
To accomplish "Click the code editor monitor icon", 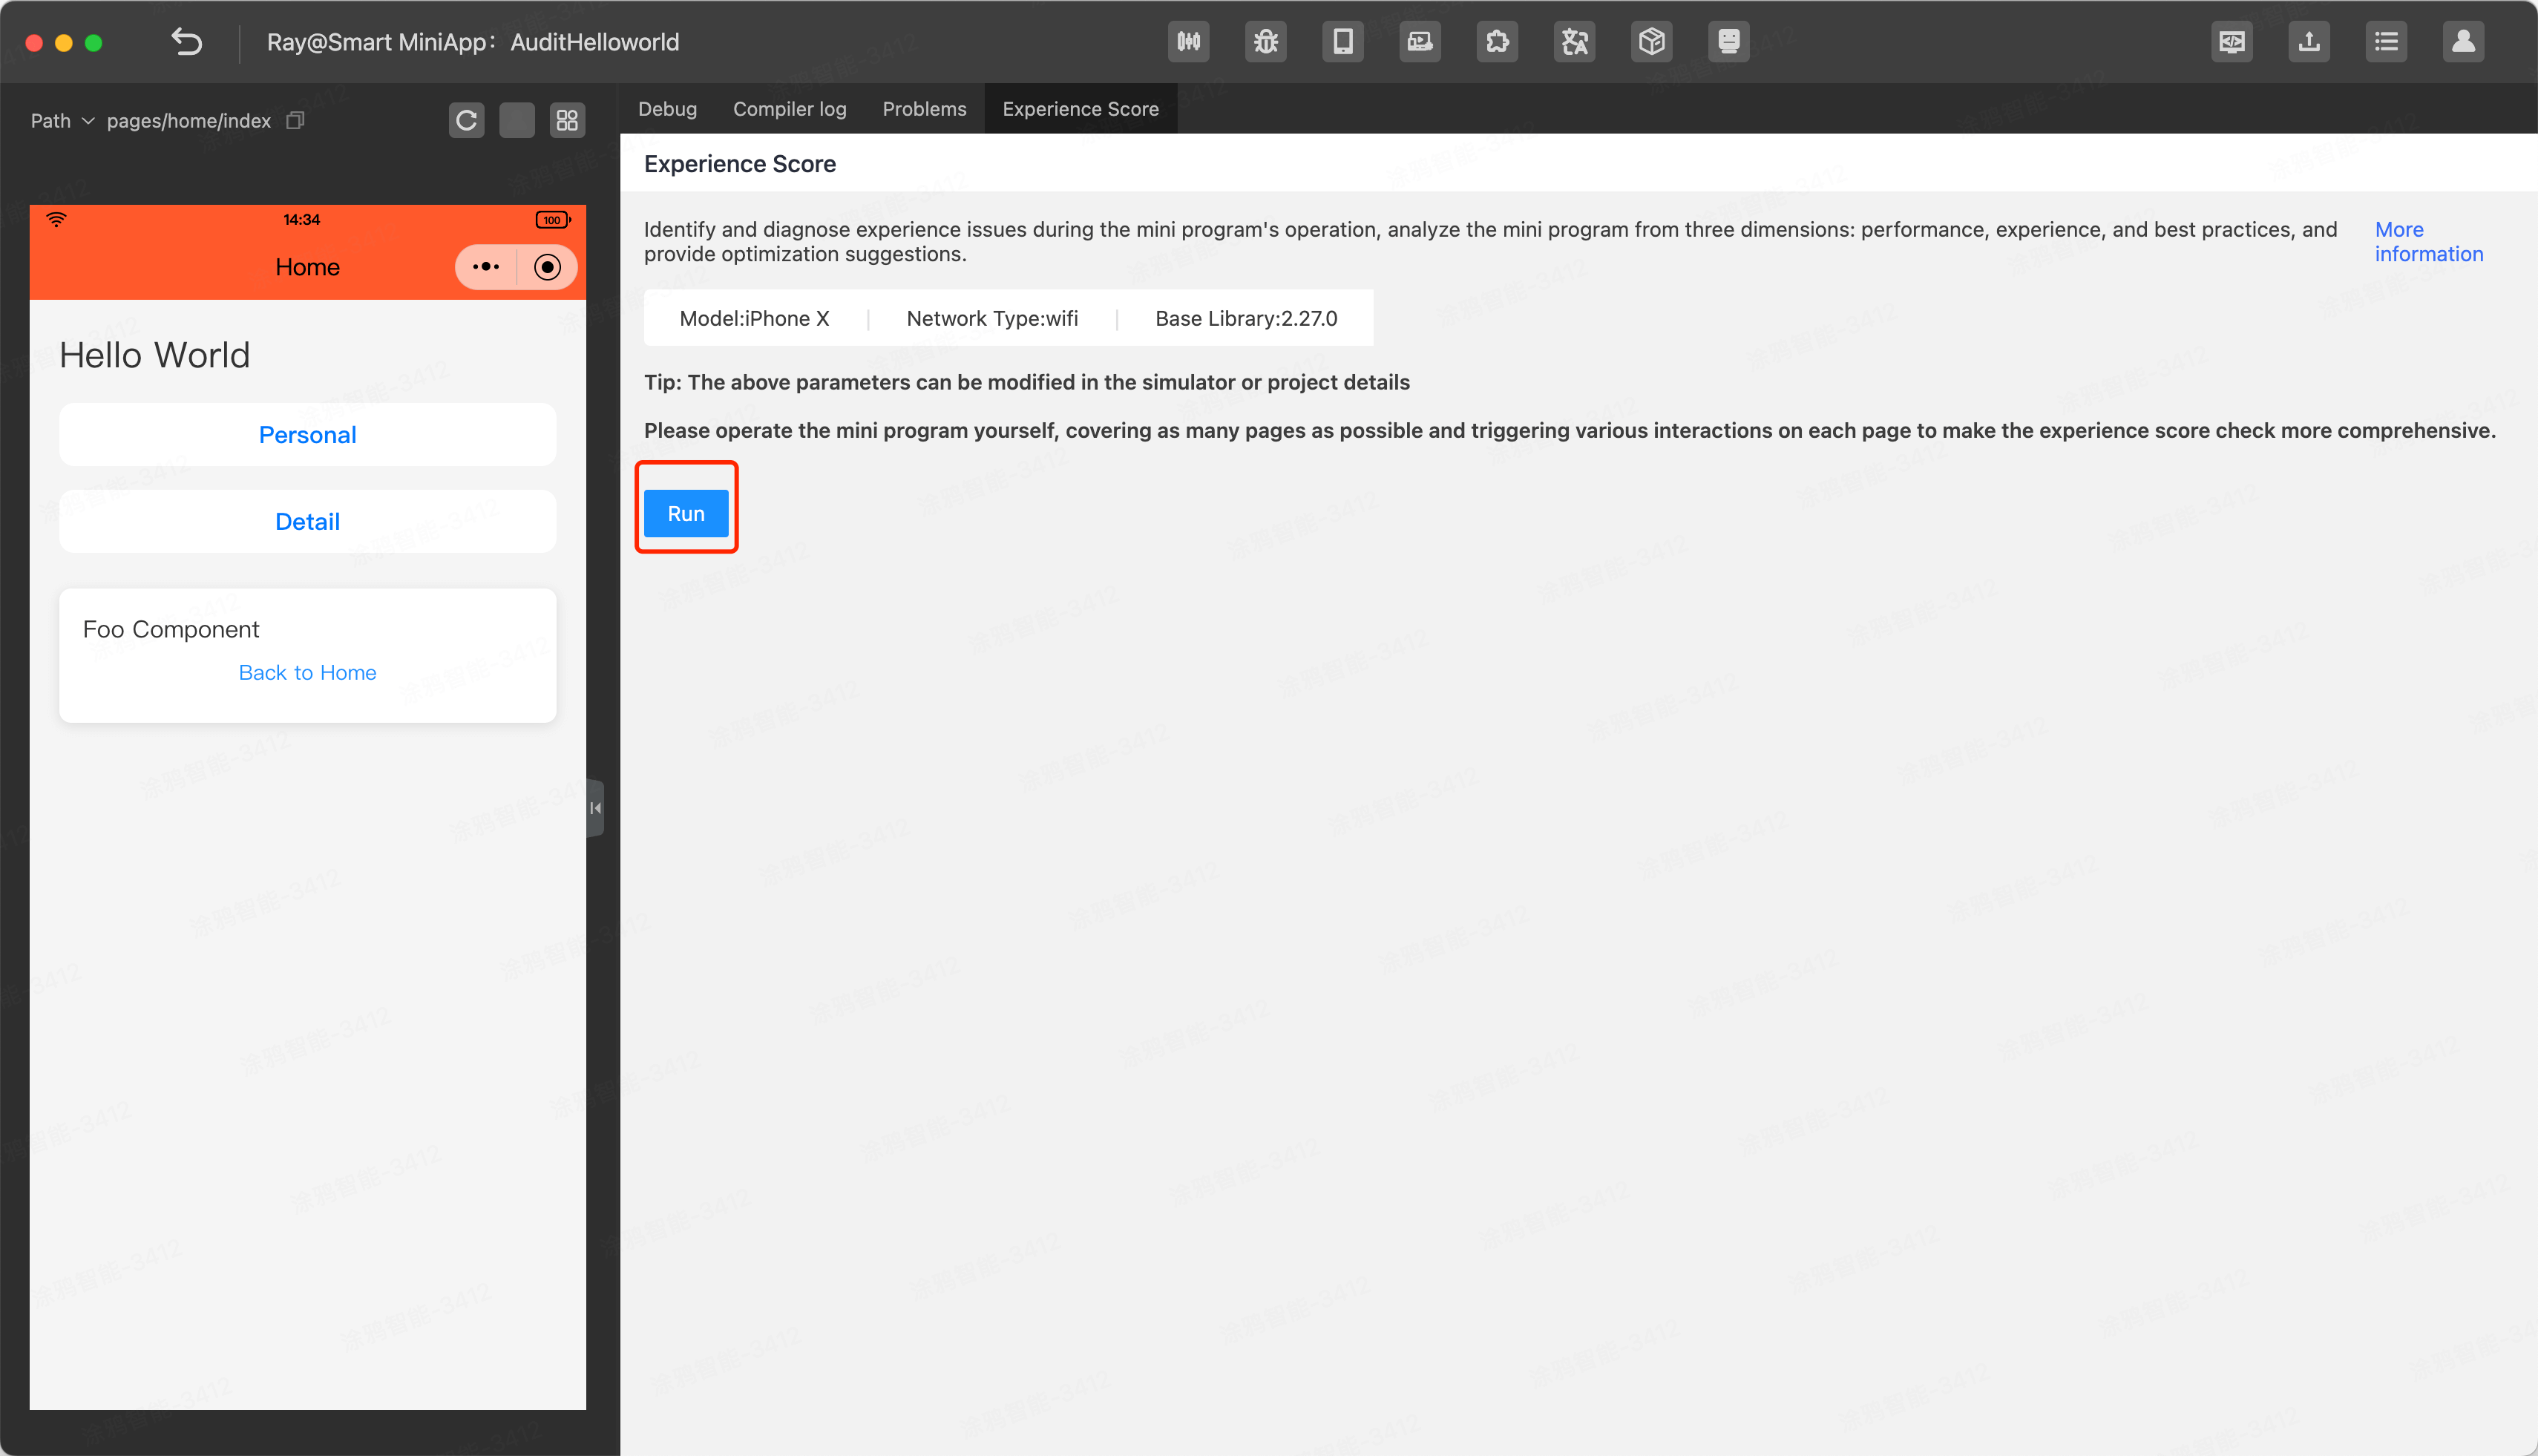I will (2231, 42).
